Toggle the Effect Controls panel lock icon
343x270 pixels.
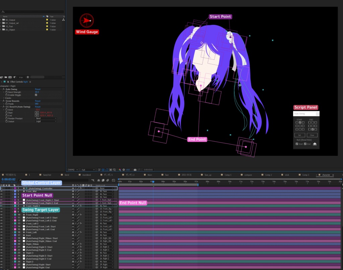point(8,82)
